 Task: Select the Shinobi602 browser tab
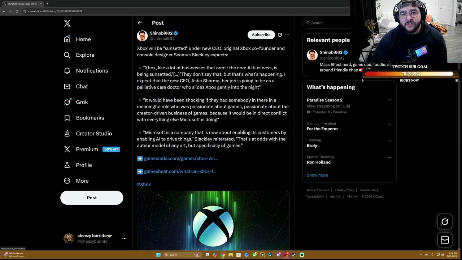(22, 4)
